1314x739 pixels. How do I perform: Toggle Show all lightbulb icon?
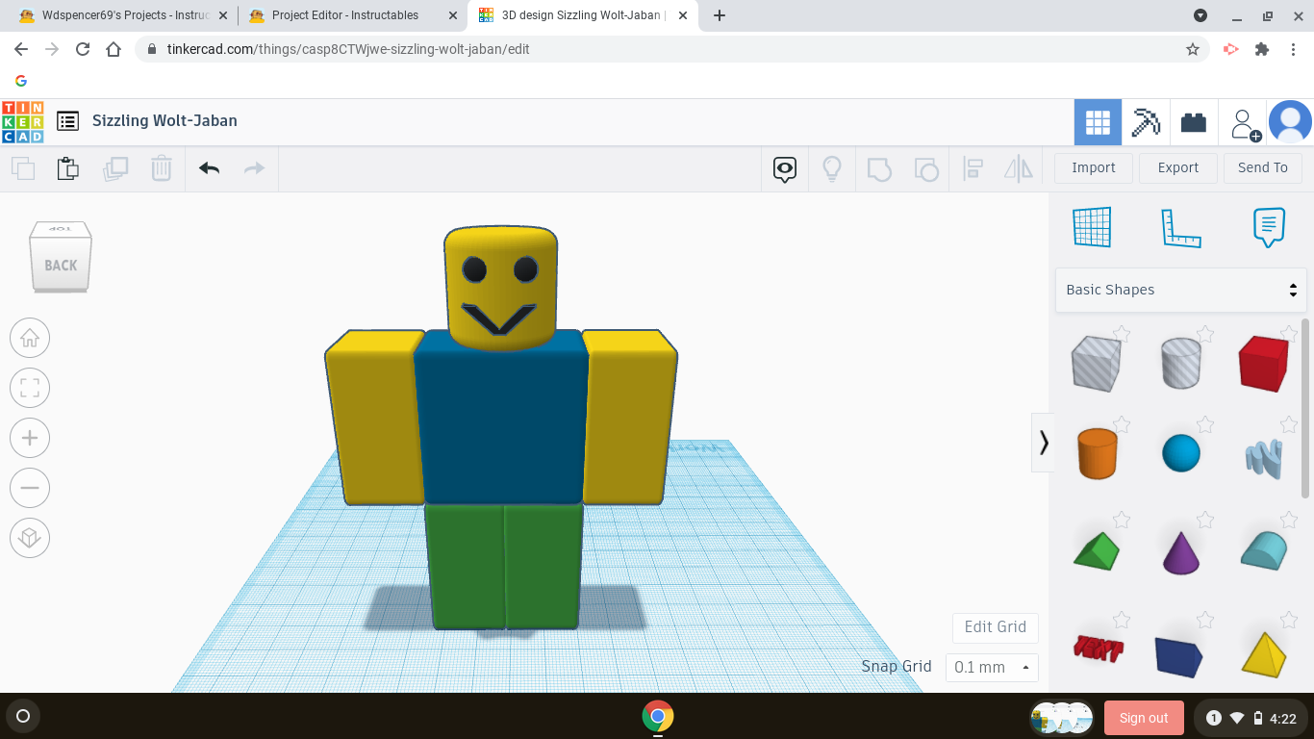(832, 168)
